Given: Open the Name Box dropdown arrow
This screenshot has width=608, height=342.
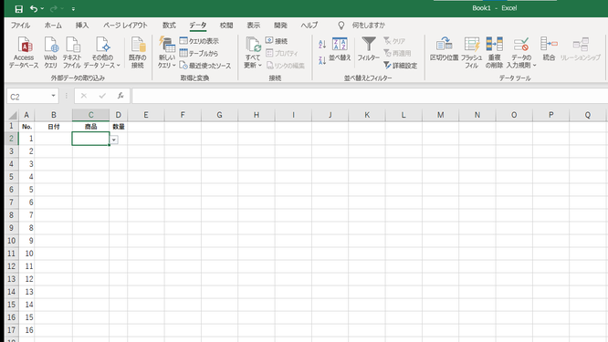Looking at the screenshot, I should click(54, 96).
